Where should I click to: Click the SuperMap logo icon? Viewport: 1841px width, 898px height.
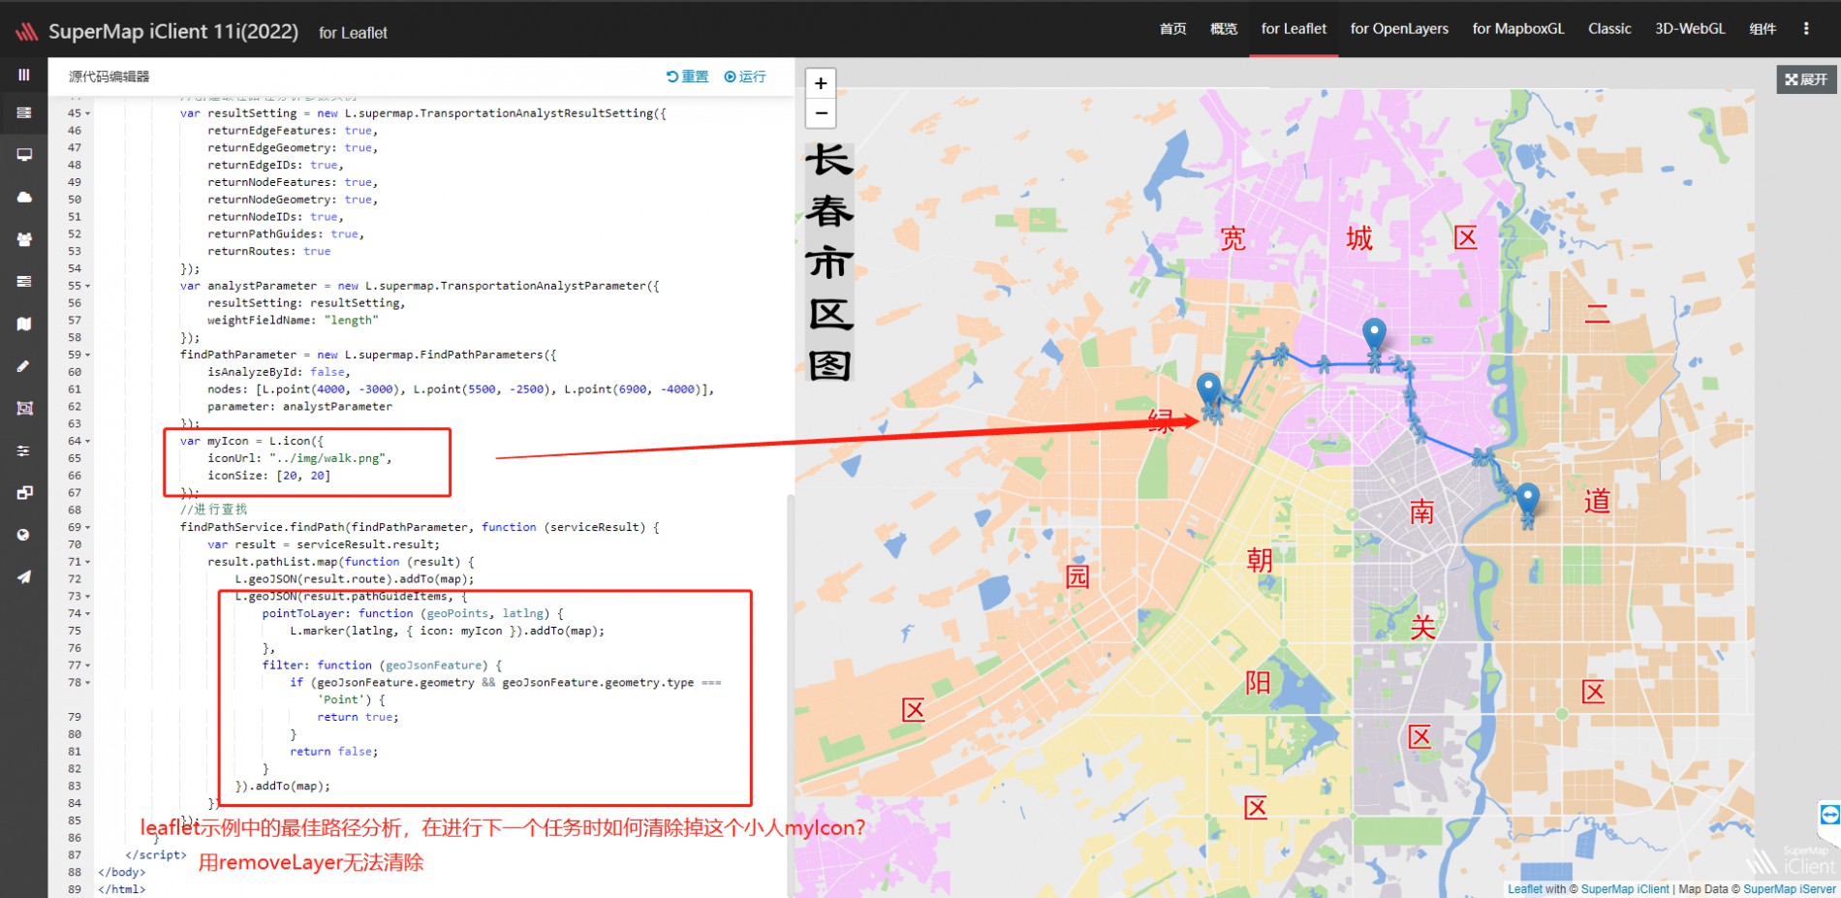click(26, 32)
